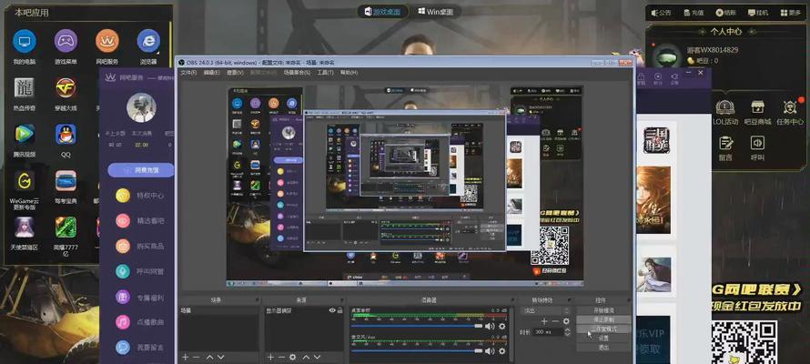The height and width of the screenshot is (364, 810).
Task: Open 场景集合(S) menu in OBS
Action: click(x=297, y=73)
